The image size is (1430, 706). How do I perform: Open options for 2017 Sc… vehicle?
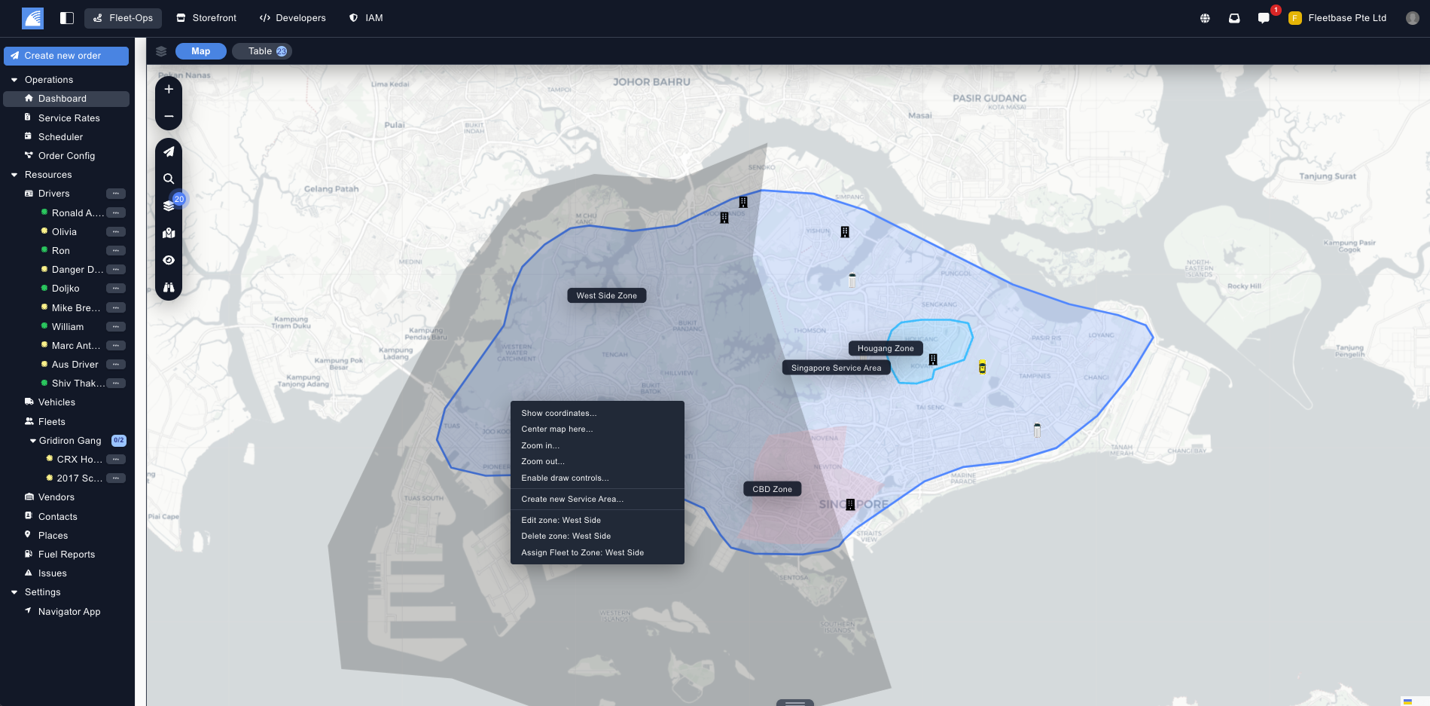click(x=116, y=478)
